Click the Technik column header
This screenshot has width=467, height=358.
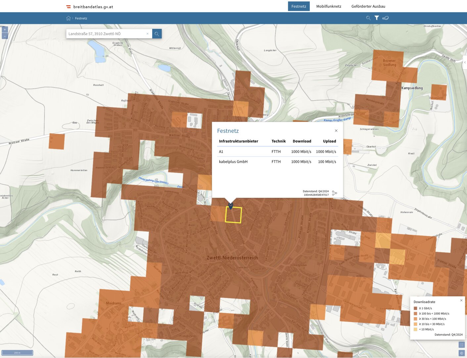[x=278, y=141]
